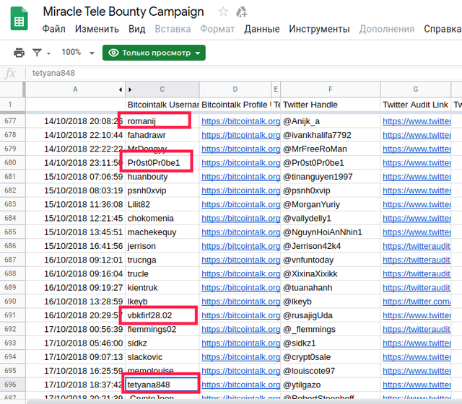Select column C header
The image size is (462, 404).
tap(162, 89)
